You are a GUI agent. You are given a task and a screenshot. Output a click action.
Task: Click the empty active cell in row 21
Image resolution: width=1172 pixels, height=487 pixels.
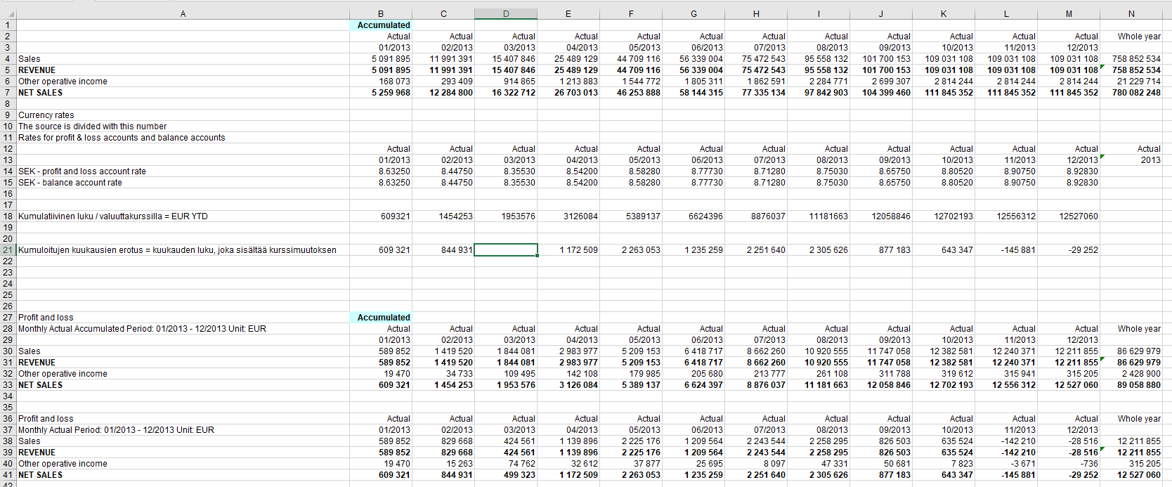506,250
